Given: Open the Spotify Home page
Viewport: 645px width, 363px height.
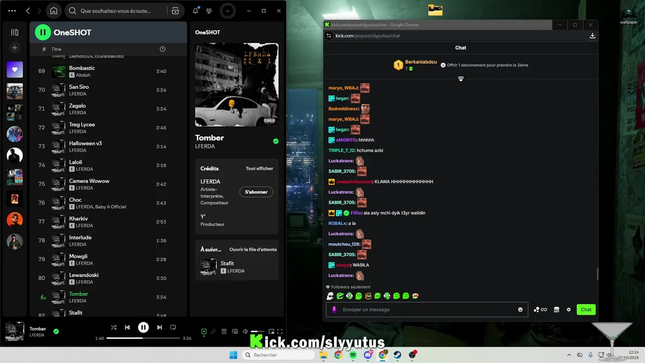Looking at the screenshot, I should 53,11.
